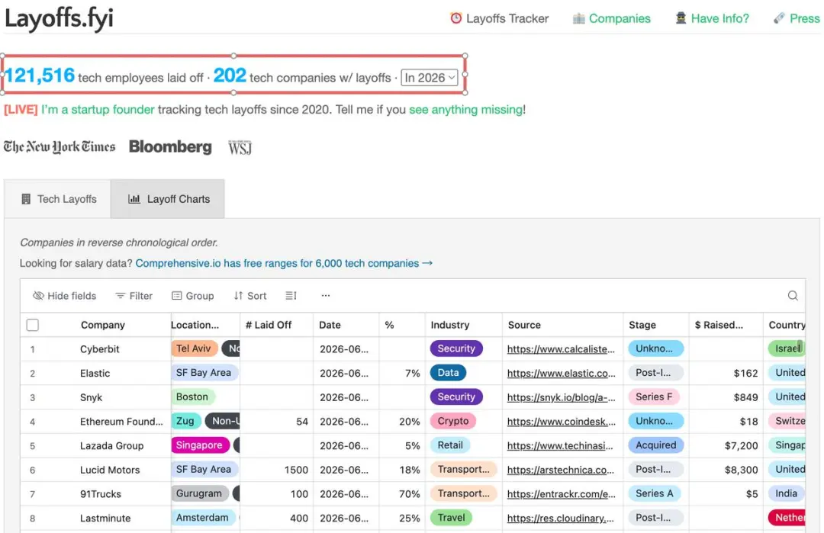Screen dimensions: 824x533
Task: Open the Sort option
Action: click(x=250, y=296)
